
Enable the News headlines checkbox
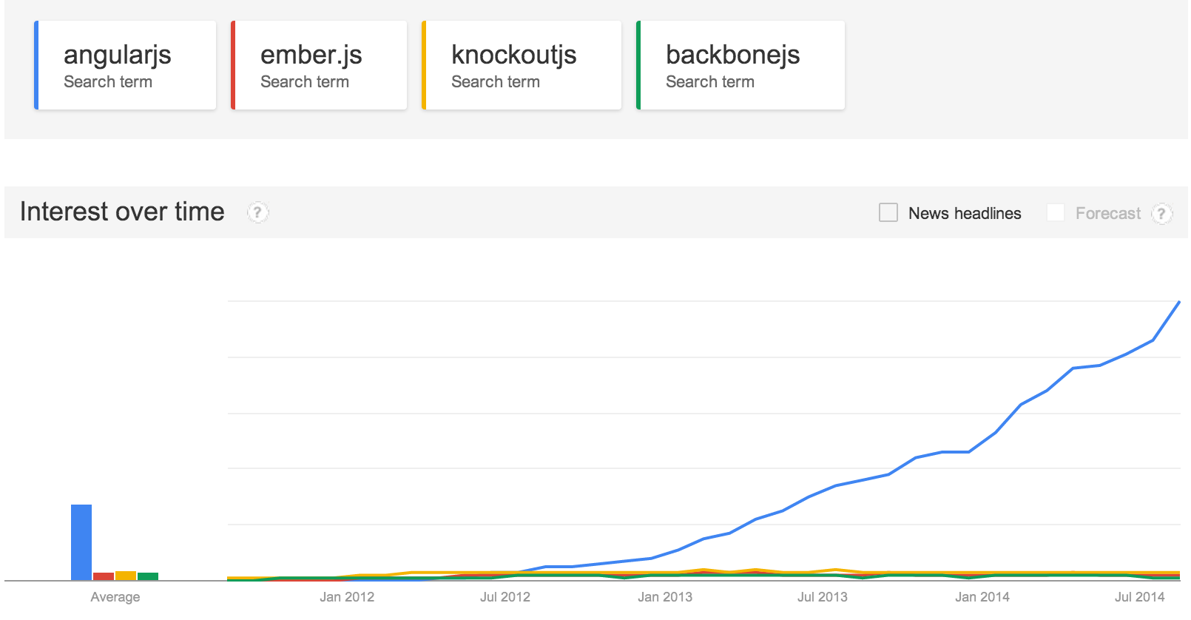pos(888,213)
